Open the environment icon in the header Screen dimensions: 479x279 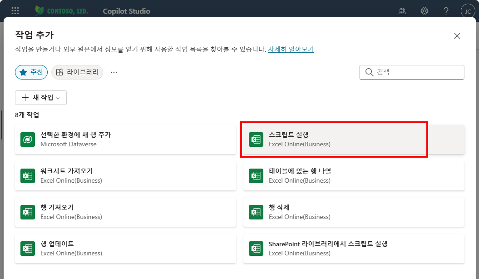[x=402, y=11]
